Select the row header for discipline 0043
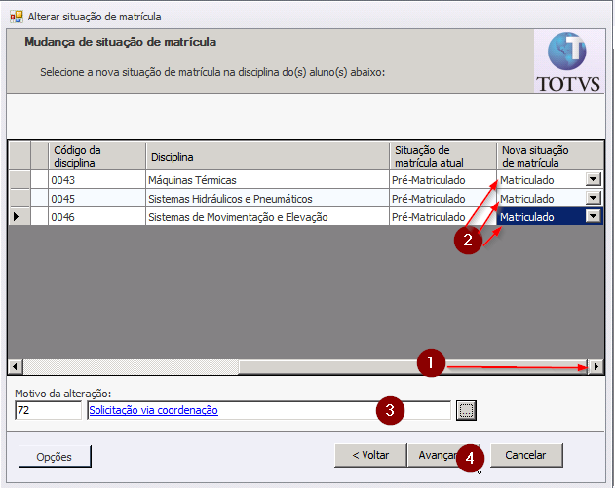 point(19,180)
